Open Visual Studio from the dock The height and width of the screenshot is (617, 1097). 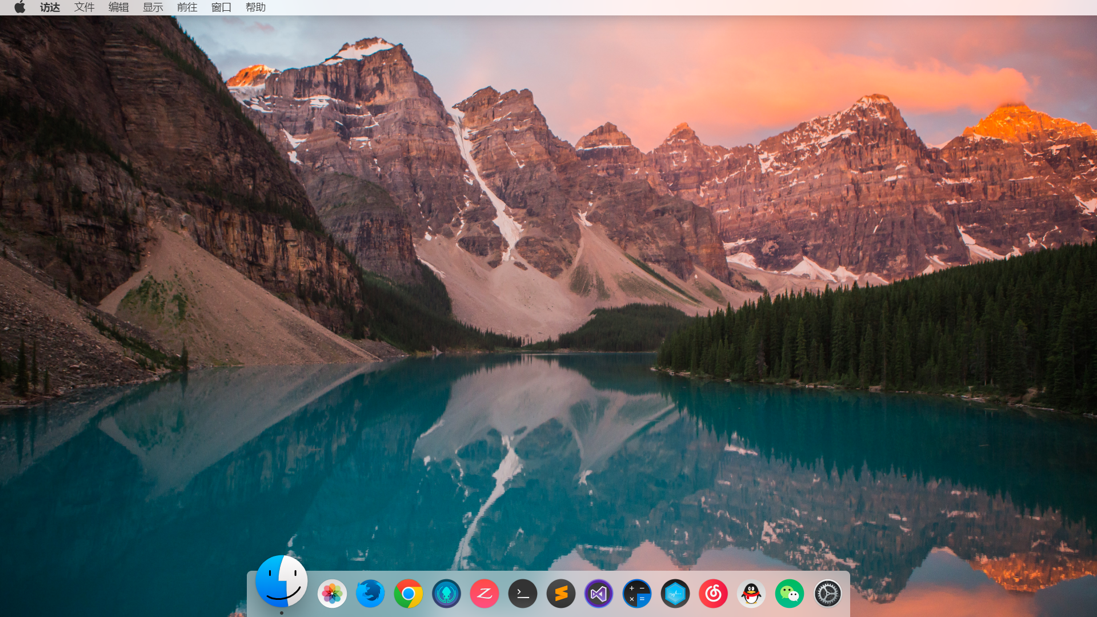click(599, 594)
